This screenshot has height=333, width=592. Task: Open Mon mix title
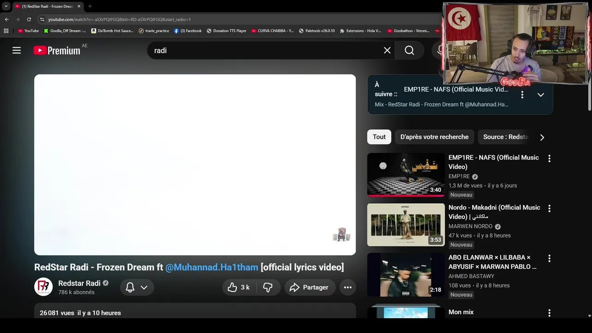point(461,312)
